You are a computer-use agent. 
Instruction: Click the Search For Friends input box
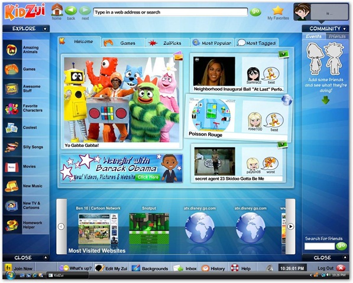[319, 246]
